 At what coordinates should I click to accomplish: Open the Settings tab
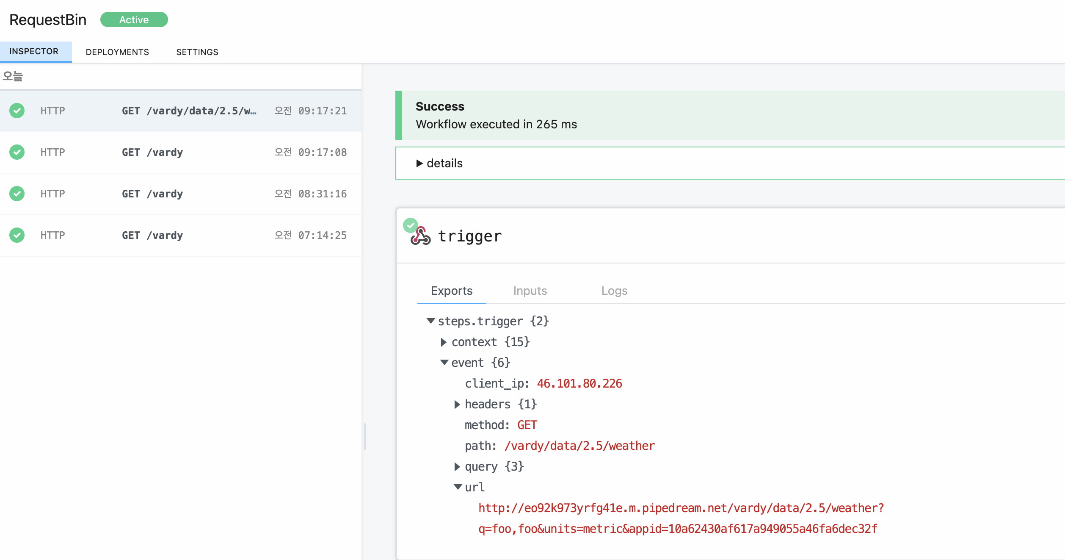(197, 52)
